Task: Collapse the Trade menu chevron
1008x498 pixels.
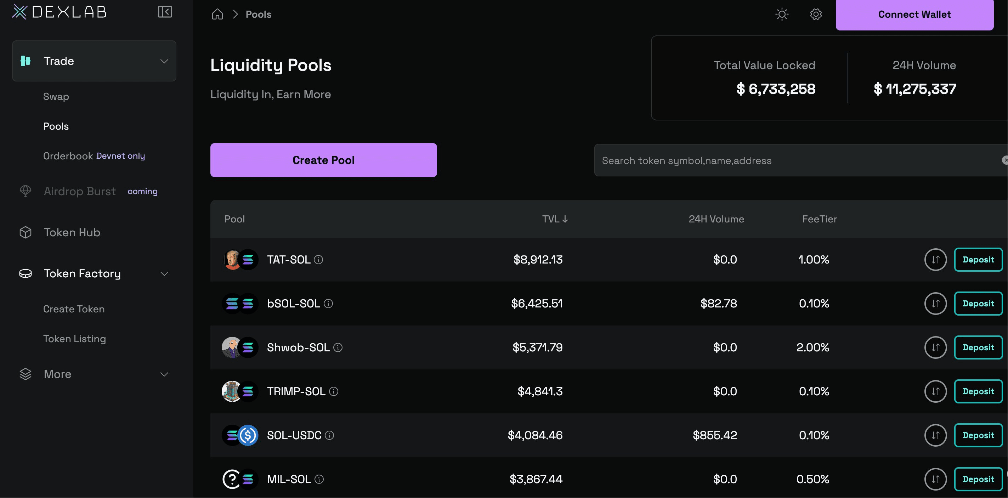Action: tap(164, 61)
